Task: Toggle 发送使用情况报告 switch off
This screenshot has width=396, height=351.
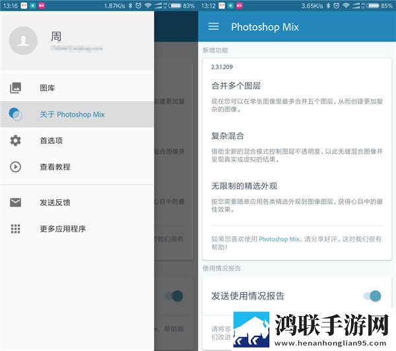Action: click(372, 296)
